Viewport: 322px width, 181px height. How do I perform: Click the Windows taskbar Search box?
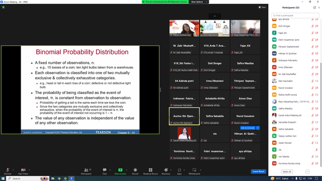(x=28, y=178)
